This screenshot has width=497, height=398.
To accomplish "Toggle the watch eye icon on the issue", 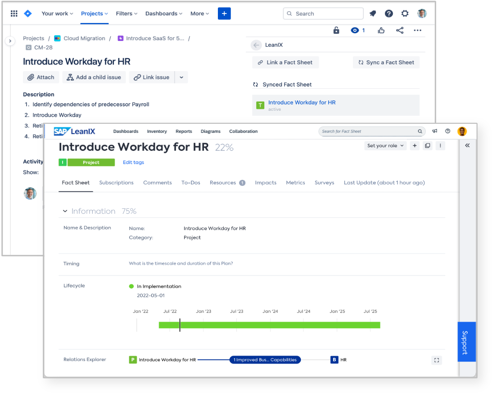I will 355,31.
